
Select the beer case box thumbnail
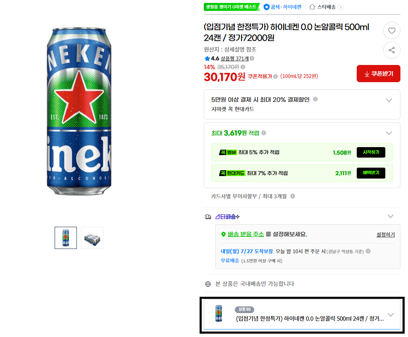(x=92, y=238)
